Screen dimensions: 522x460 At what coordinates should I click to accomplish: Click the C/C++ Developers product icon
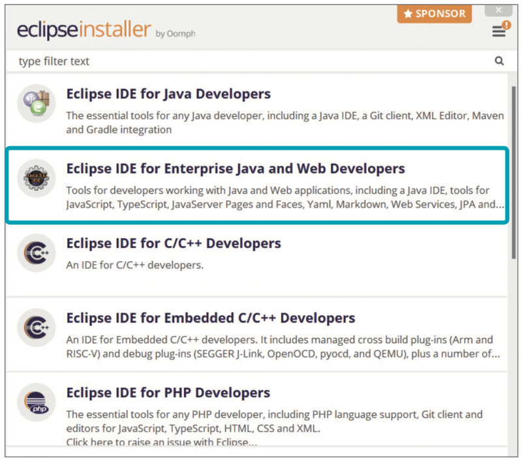click(x=36, y=253)
